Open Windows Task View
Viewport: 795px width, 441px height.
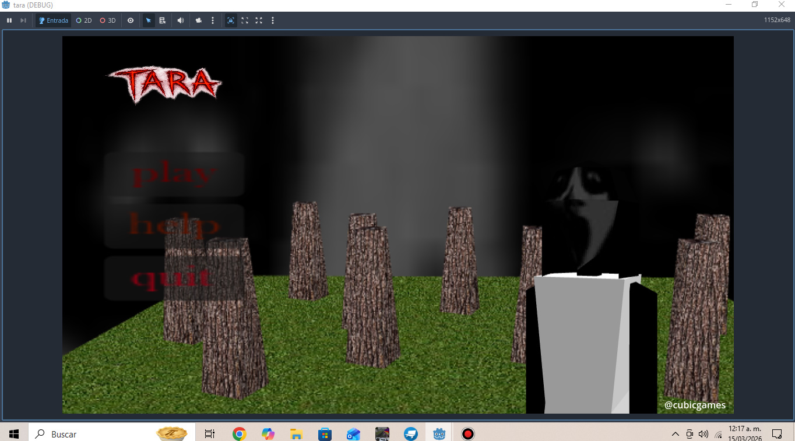coord(210,434)
